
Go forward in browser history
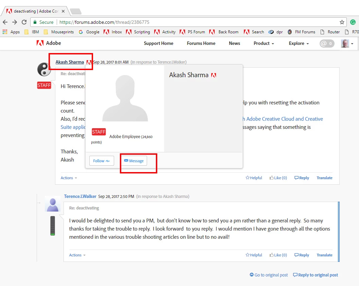pyautogui.click(x=15, y=22)
